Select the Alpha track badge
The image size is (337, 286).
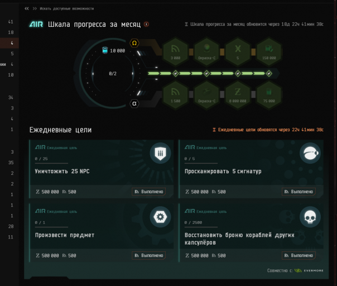[134, 104]
